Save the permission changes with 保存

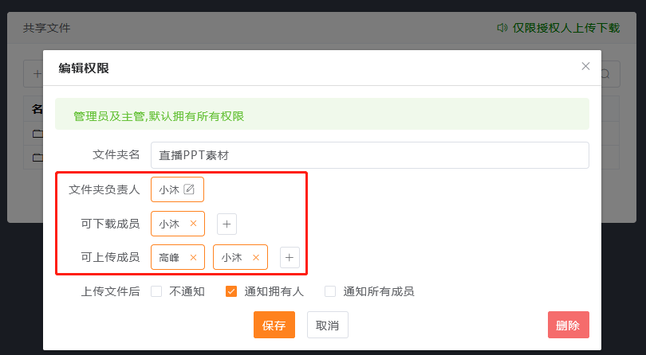274,326
